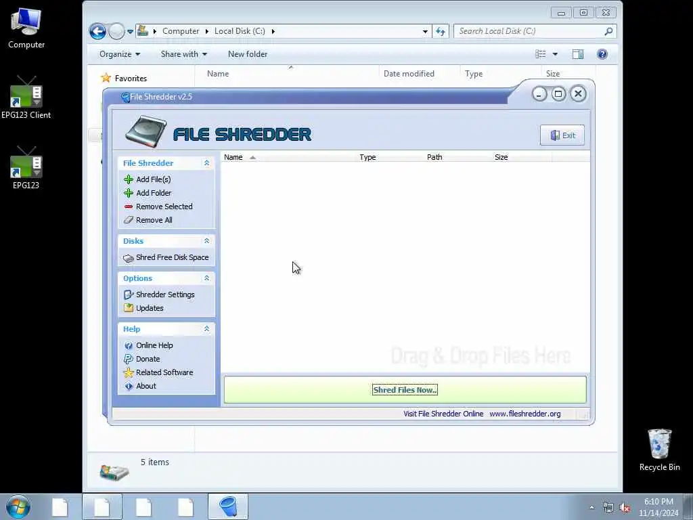Click the Related Software star icon
The width and height of the screenshot is (693, 520).
[129, 373]
